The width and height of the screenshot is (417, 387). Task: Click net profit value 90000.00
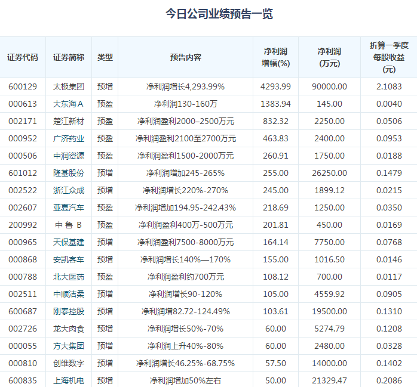pyautogui.click(x=329, y=86)
